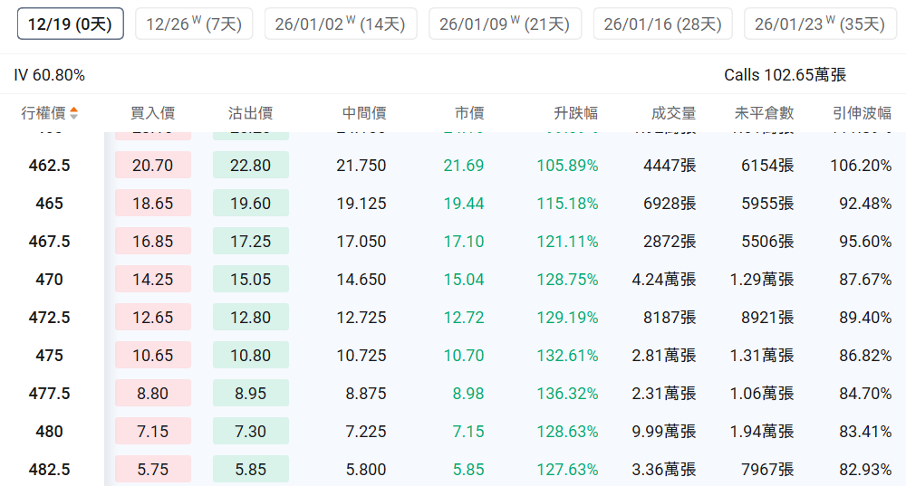The width and height of the screenshot is (906, 486).
Task: Open the 26/01/23 (35天) expiry tab
Action: click(x=819, y=24)
